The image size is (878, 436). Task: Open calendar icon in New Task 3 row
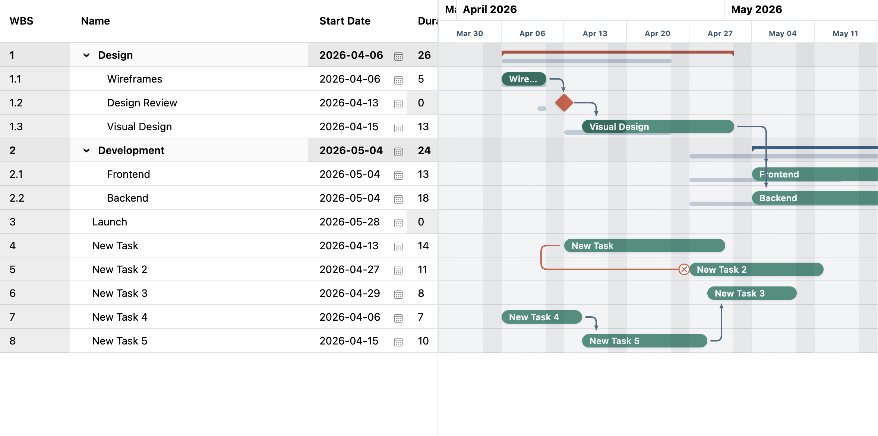(398, 294)
